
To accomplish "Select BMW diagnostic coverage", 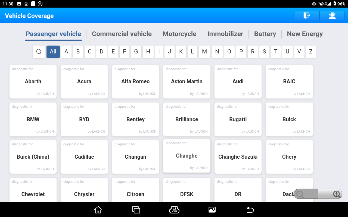I will (33, 119).
